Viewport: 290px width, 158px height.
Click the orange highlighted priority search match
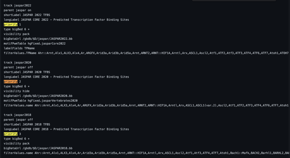[x=10, y=81]
